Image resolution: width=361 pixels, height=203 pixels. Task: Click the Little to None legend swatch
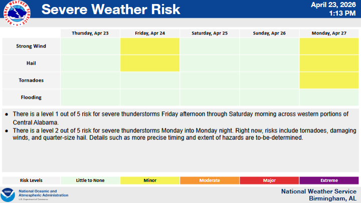90,180
